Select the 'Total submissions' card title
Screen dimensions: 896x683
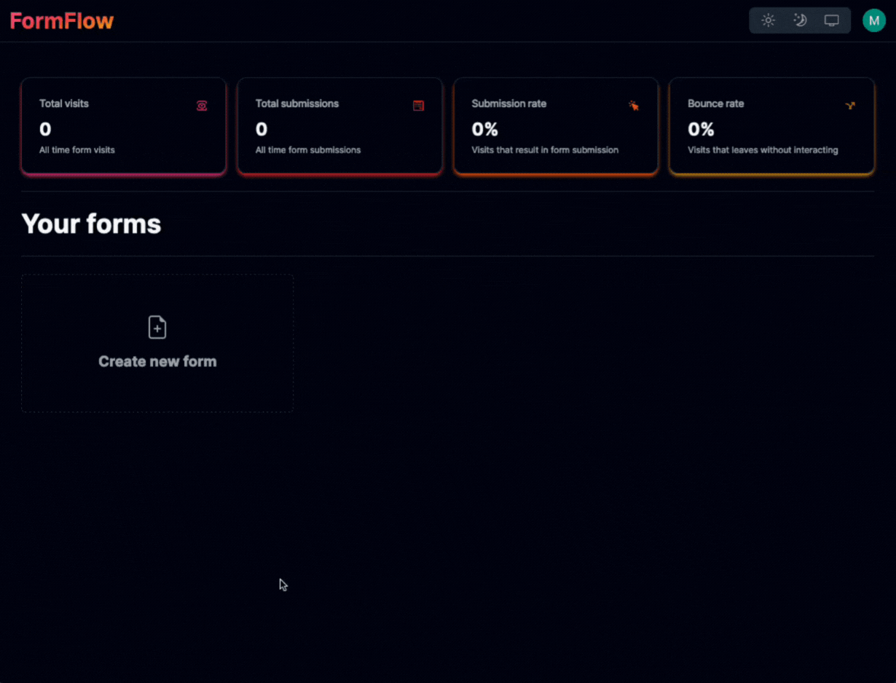[297, 103]
